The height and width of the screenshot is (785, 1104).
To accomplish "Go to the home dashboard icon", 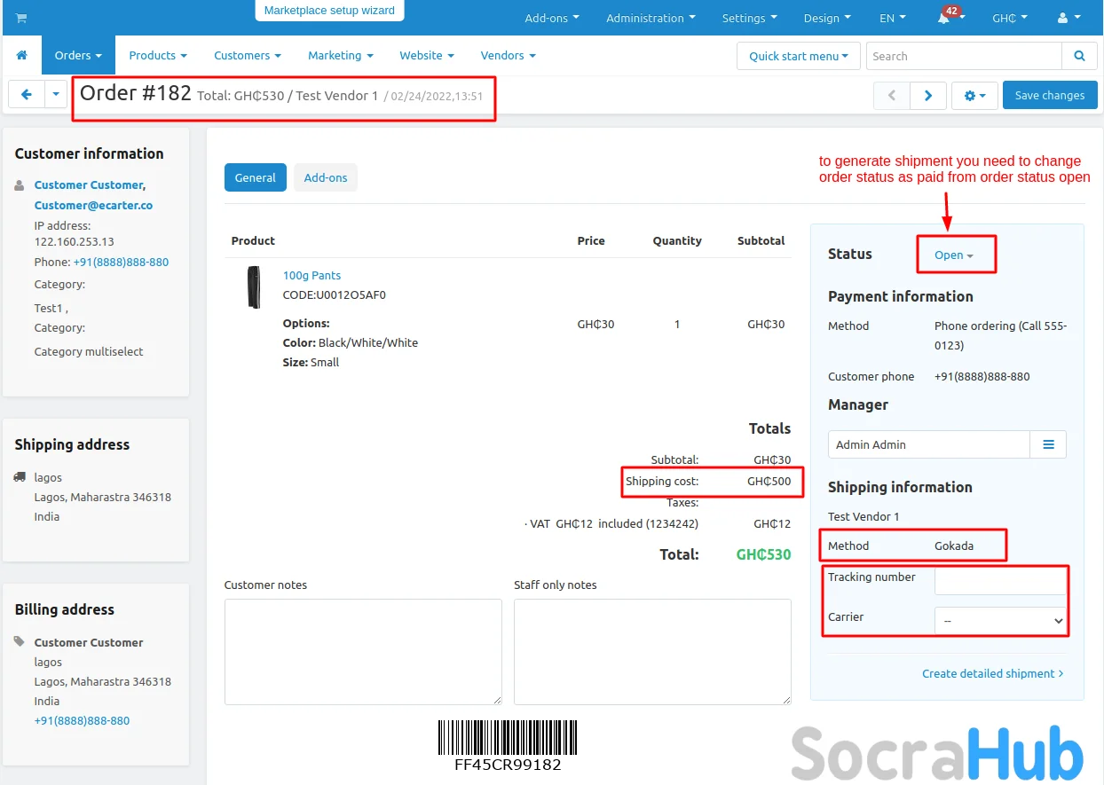I will [22, 55].
